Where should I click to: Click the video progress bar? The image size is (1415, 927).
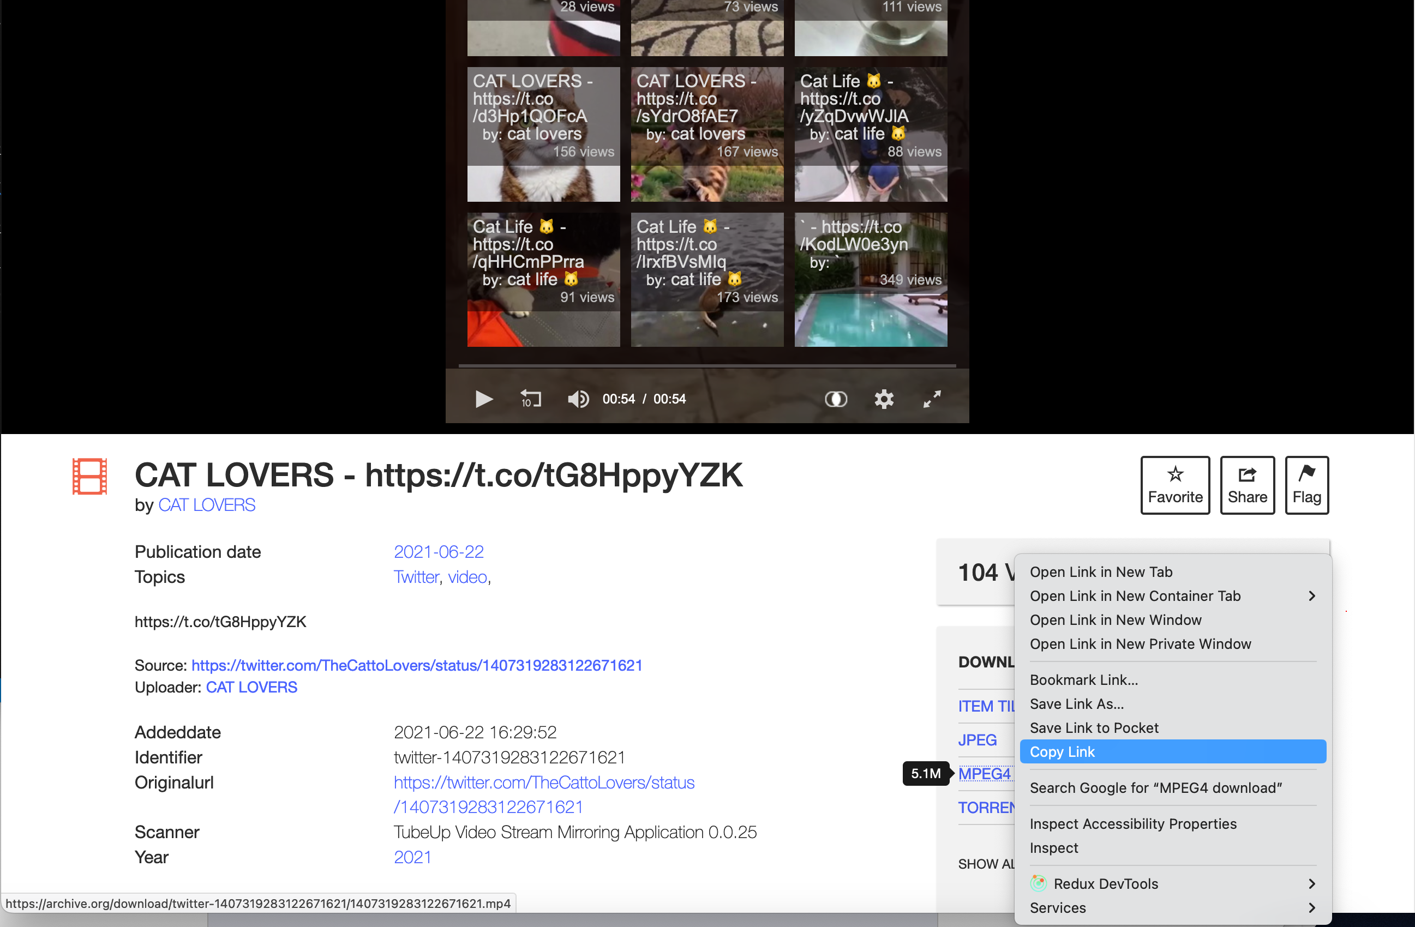click(x=707, y=365)
